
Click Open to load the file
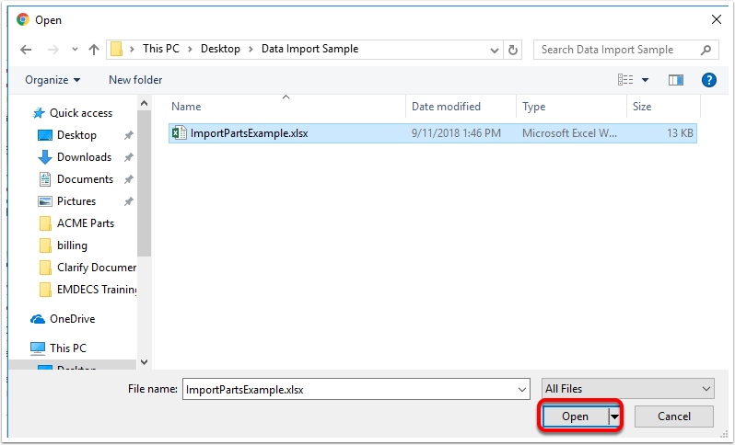click(575, 416)
